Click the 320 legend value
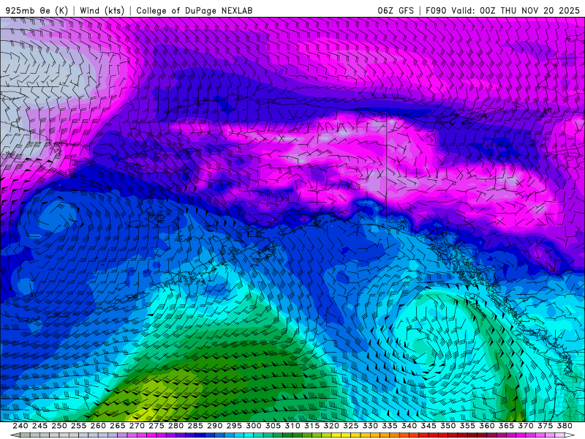This screenshot has height=439, width=585. pos(331,426)
